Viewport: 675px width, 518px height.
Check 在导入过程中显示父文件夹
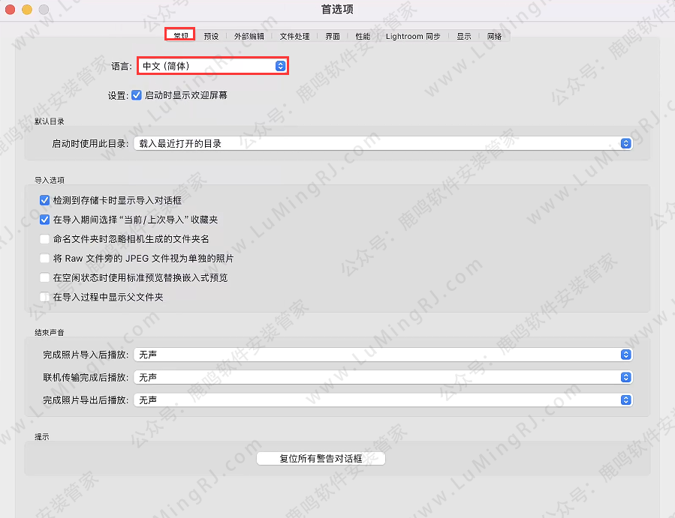pos(44,298)
